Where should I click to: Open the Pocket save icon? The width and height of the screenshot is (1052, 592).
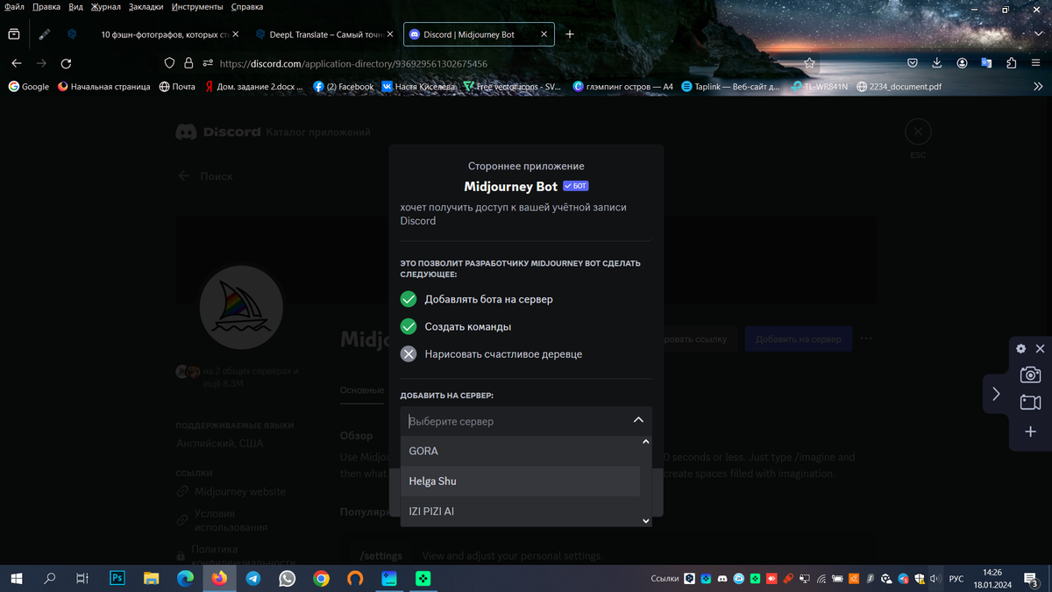(x=913, y=63)
